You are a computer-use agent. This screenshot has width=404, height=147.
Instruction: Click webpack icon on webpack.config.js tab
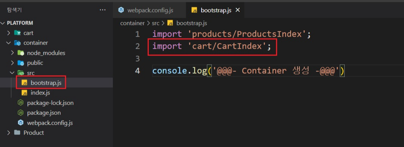tap(121, 10)
